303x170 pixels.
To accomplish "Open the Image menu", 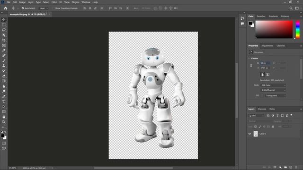I will (22, 2).
